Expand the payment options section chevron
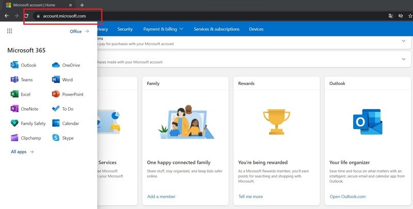The height and width of the screenshot is (209, 413). coord(404,41)
